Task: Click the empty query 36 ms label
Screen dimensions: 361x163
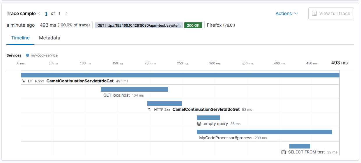Action: [222, 124]
